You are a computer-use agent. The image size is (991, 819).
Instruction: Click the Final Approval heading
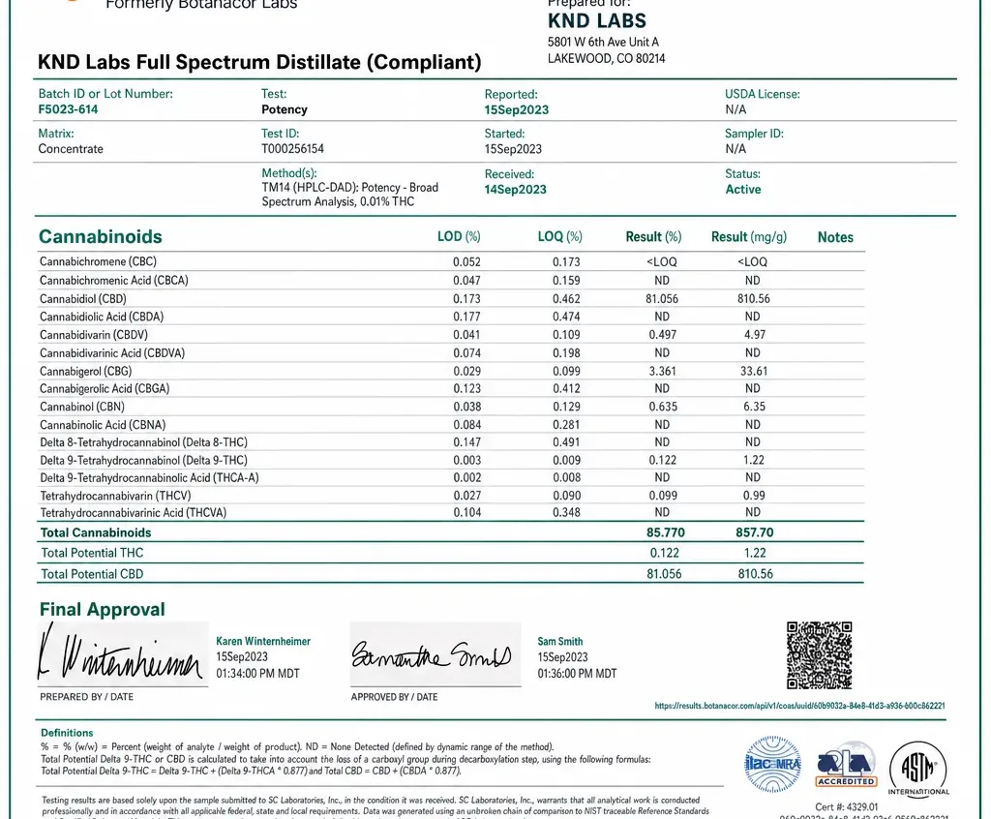coord(103,609)
